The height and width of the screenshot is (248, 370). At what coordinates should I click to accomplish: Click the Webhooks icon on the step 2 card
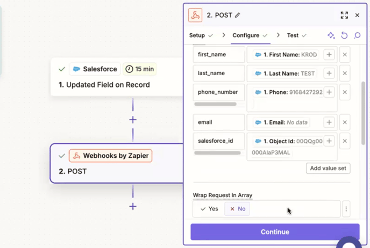[x=76, y=156]
